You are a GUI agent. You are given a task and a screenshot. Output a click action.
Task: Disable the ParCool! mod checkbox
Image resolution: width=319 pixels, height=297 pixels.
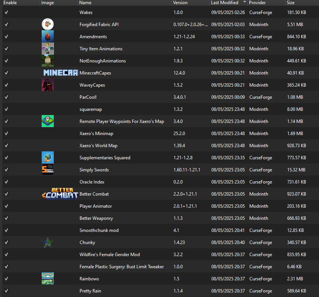click(6, 97)
